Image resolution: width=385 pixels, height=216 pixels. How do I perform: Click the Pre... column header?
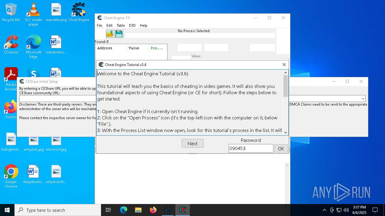click(158, 48)
